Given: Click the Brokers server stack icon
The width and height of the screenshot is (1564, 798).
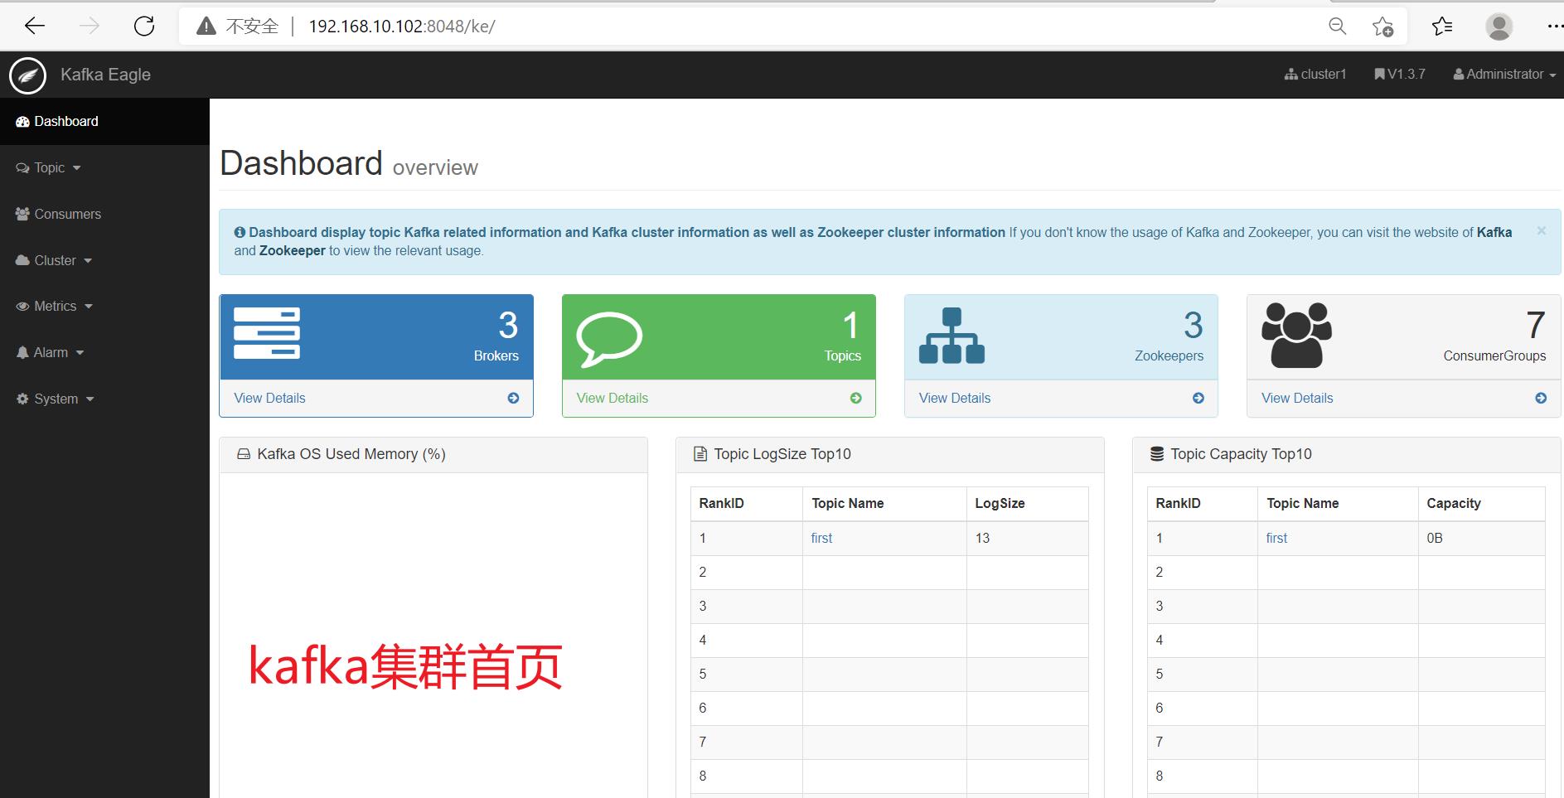Looking at the screenshot, I should [267, 333].
